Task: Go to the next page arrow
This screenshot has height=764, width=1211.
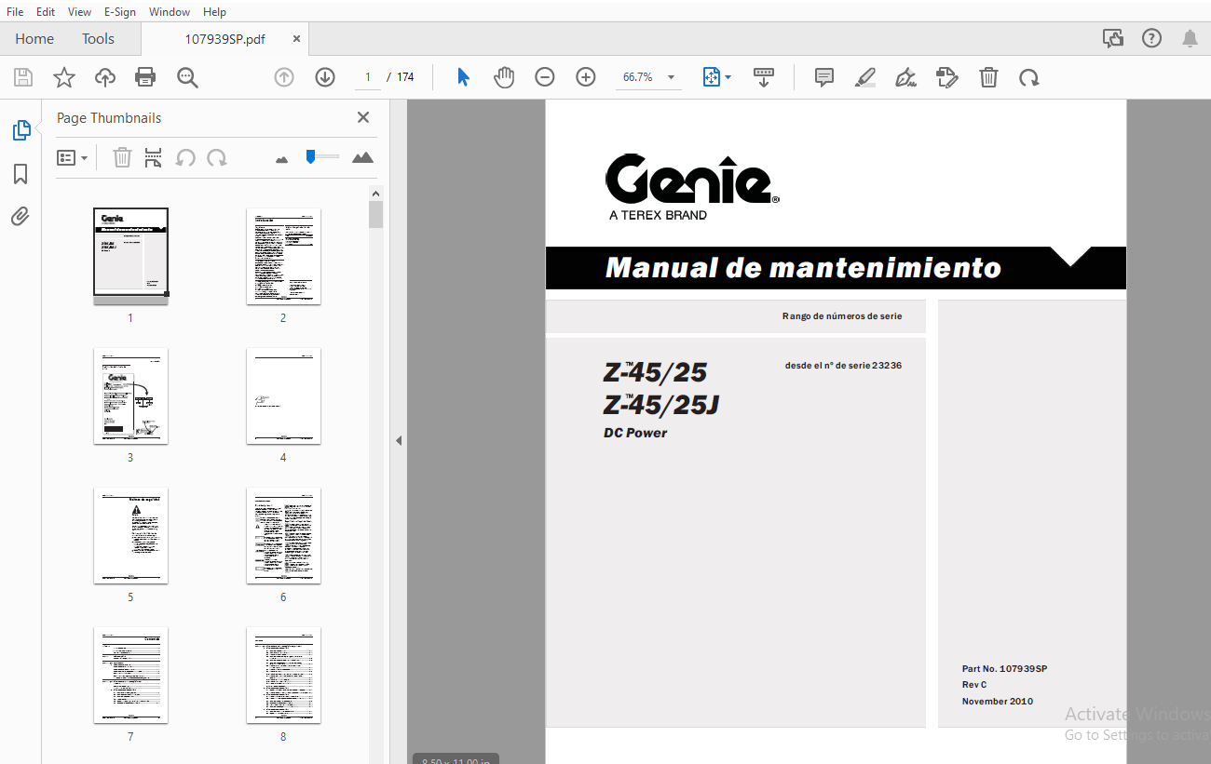Action: point(325,77)
